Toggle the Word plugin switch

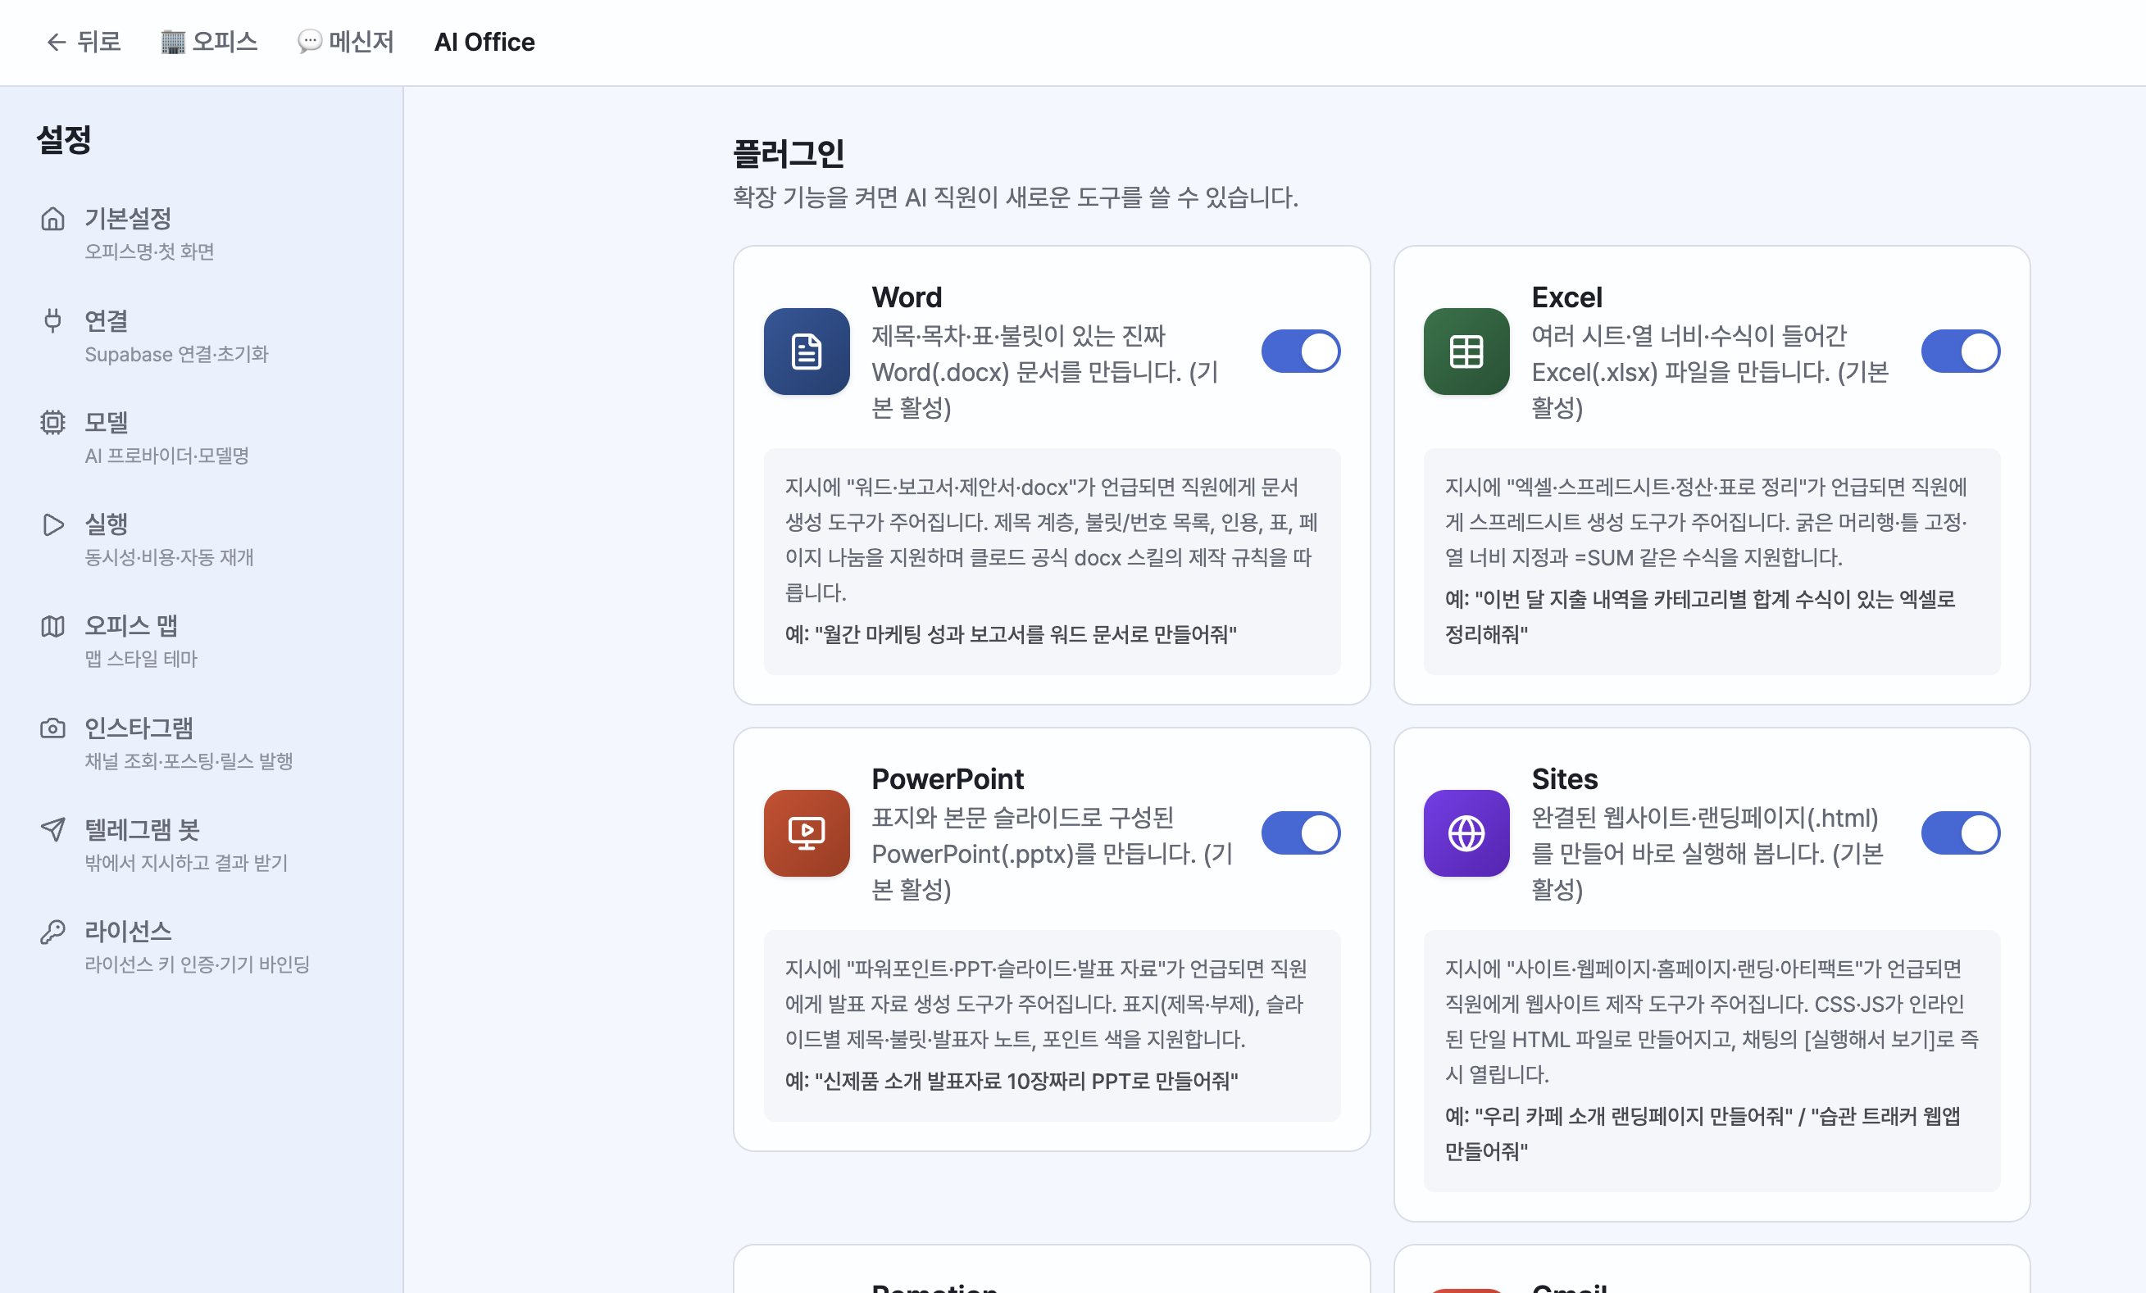[x=1301, y=351]
